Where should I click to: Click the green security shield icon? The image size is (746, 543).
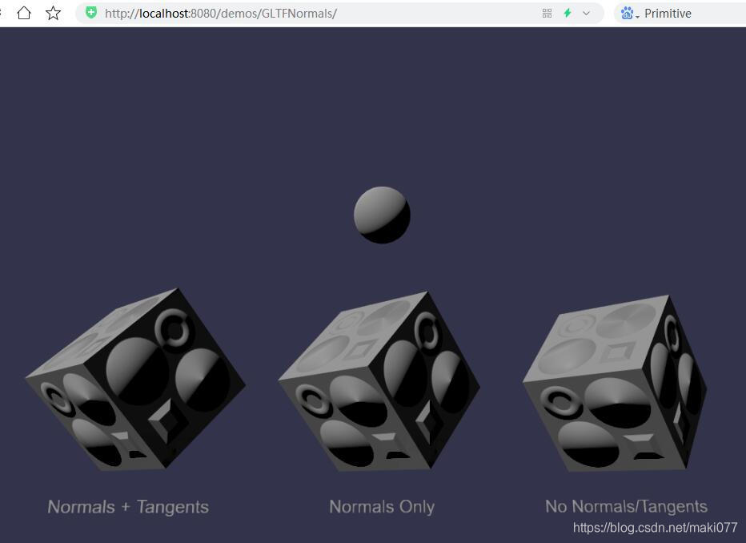click(91, 13)
